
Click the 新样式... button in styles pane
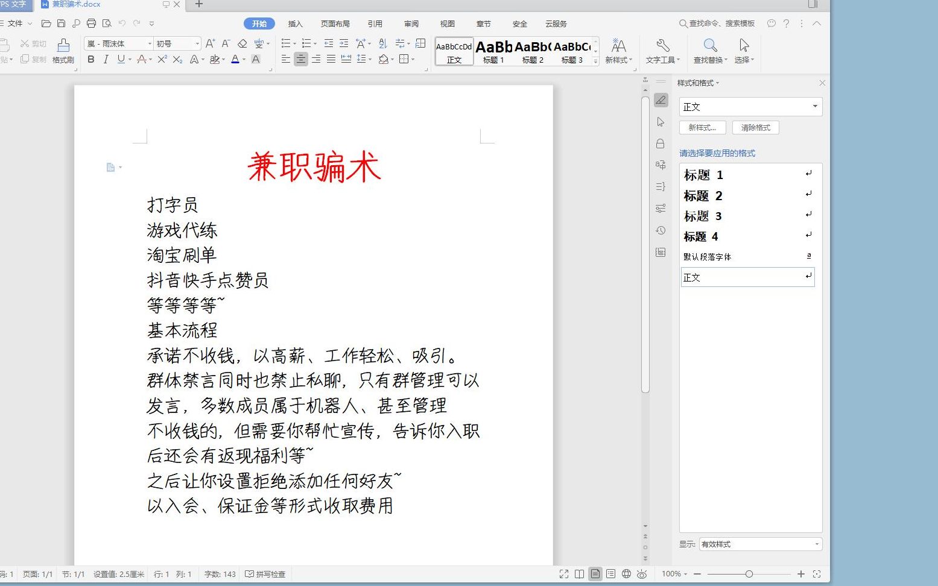point(703,127)
